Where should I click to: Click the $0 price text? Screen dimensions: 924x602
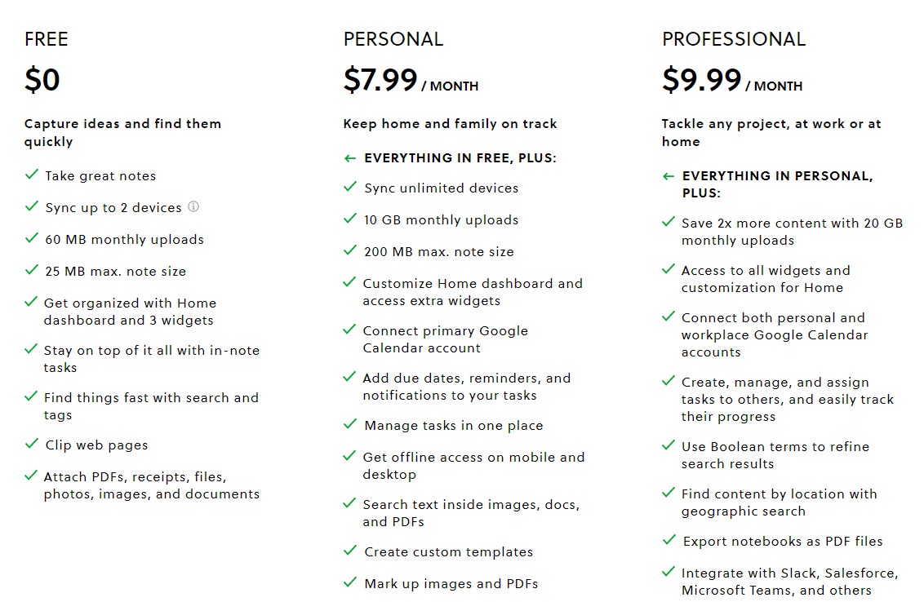[x=42, y=81]
